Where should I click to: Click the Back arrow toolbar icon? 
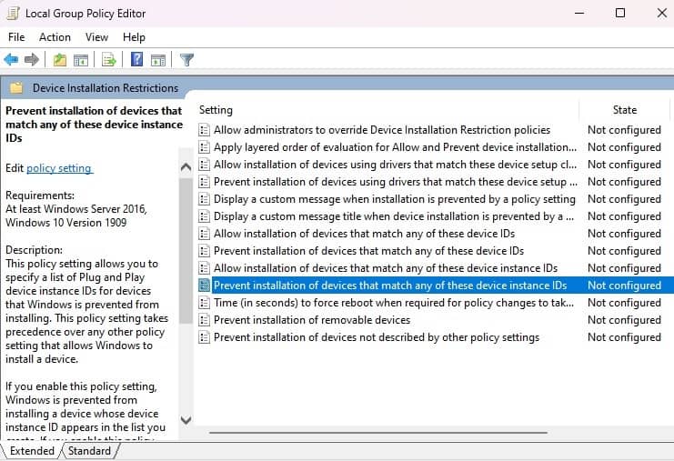click(11, 59)
